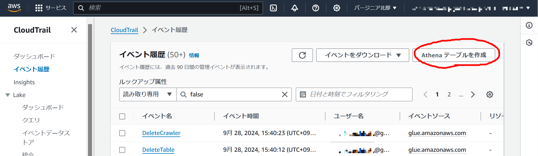The image size is (538, 156).
Task: Clear the false filter value
Action: click(x=285, y=94)
